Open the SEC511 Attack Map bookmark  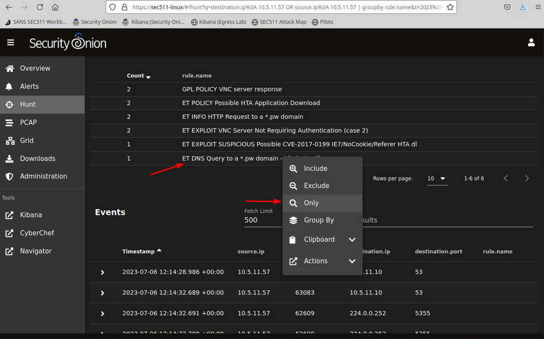(279, 22)
